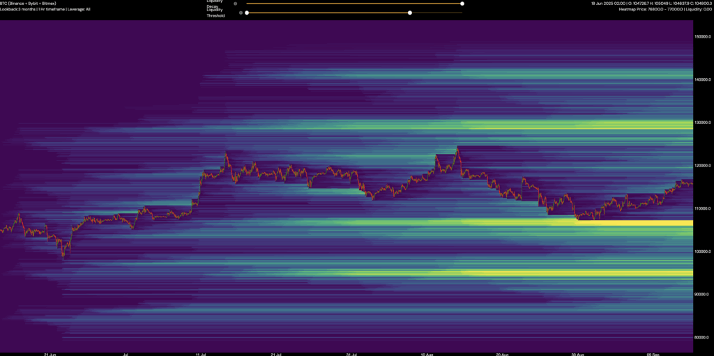The image size is (714, 356).
Task: Click the BTC (Binance + Bybit + Bitmex) title
Action: click(28, 3)
